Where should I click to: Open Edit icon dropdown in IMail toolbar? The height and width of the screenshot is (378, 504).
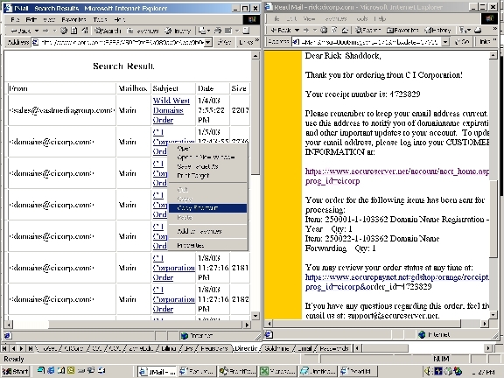237,31
